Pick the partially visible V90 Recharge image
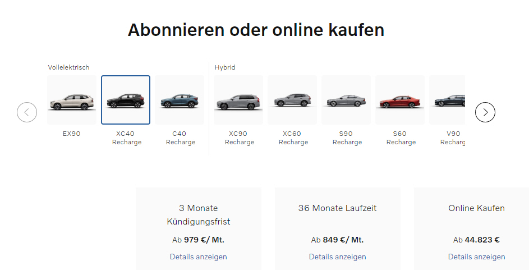Screen dimensions: 529x270 click(448, 100)
